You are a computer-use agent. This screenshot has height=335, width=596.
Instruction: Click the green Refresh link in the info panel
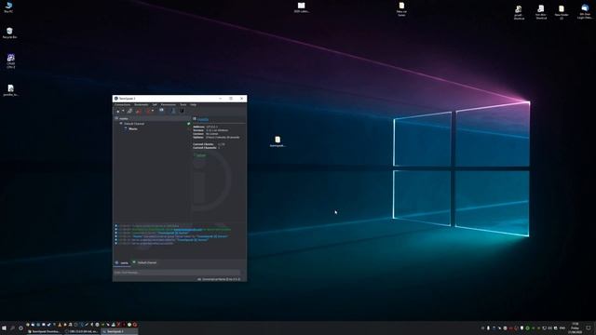click(x=200, y=155)
